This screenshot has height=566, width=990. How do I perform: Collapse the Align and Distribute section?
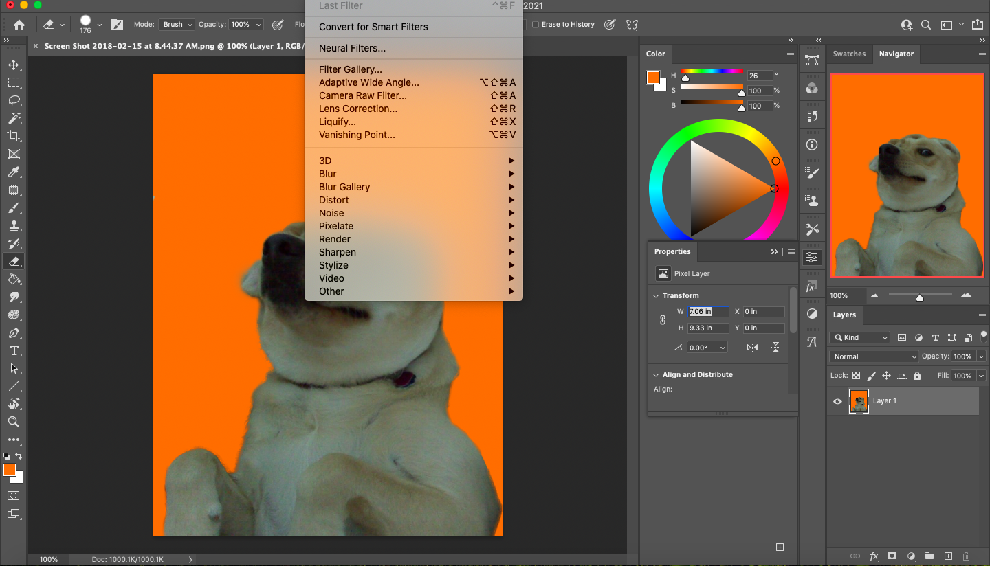click(x=655, y=375)
